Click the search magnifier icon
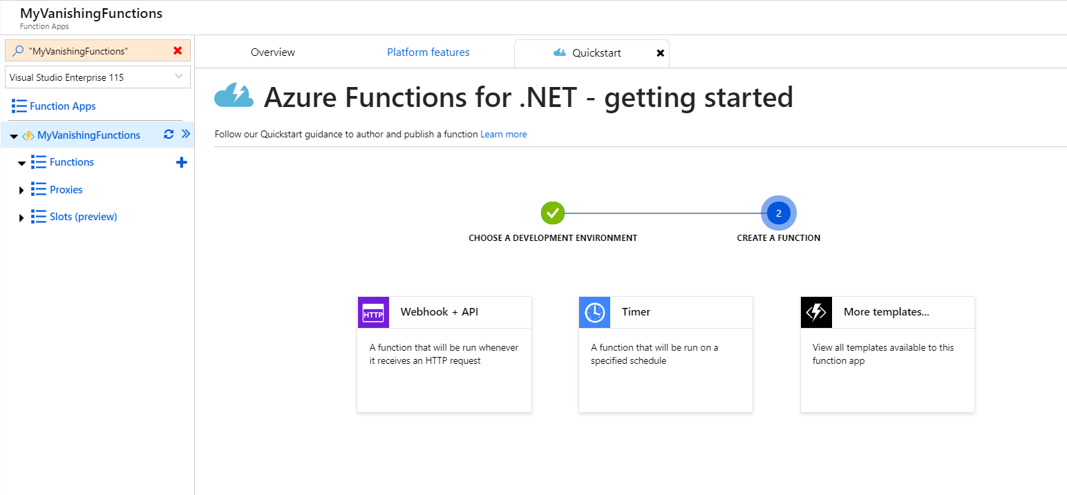Image resolution: width=1067 pixels, height=495 pixels. coord(19,51)
